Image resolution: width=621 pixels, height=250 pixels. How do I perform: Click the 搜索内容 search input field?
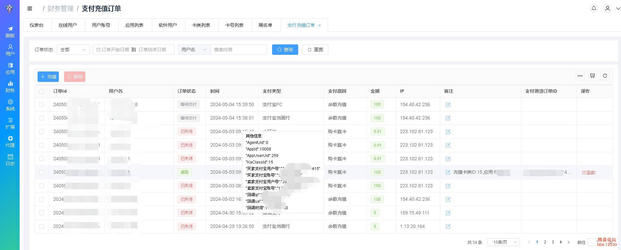click(x=239, y=50)
